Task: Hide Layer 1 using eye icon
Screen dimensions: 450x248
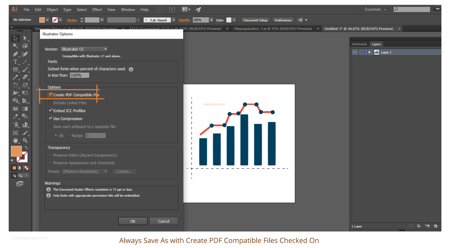Action: [x=355, y=52]
